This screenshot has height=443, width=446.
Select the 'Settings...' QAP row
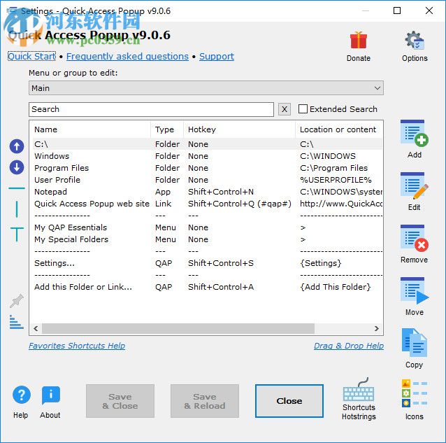206,263
